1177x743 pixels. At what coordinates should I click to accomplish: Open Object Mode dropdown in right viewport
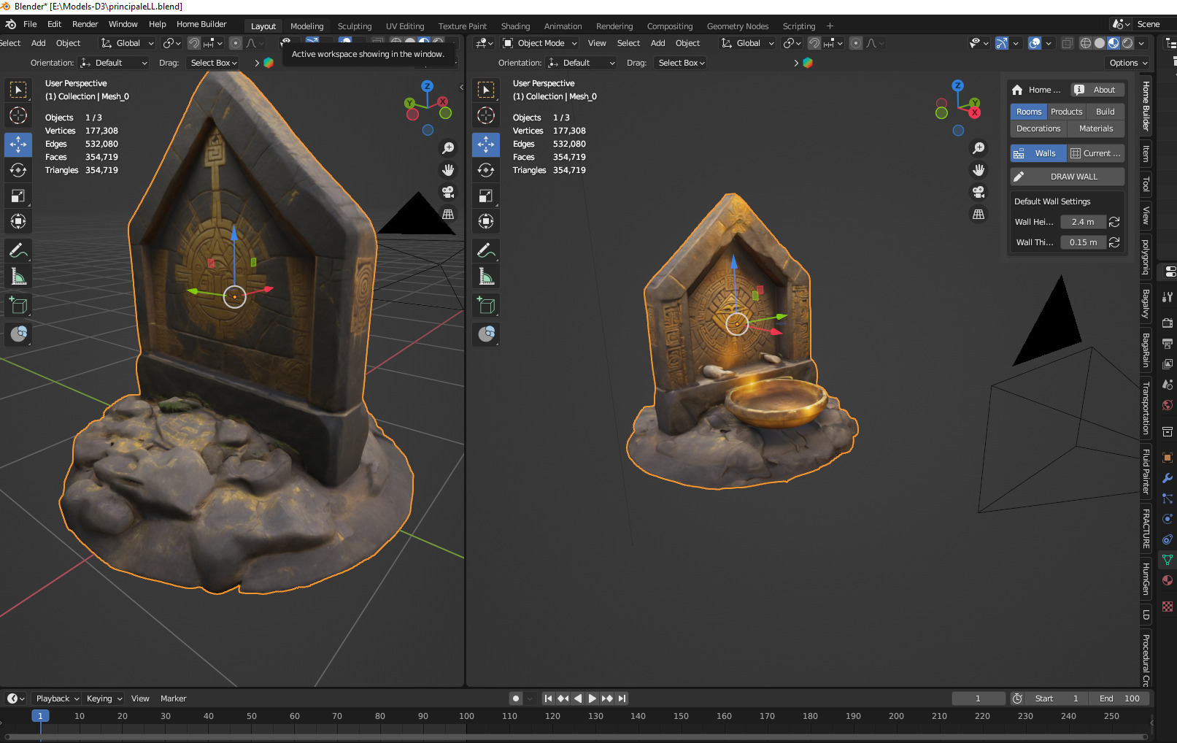click(541, 43)
